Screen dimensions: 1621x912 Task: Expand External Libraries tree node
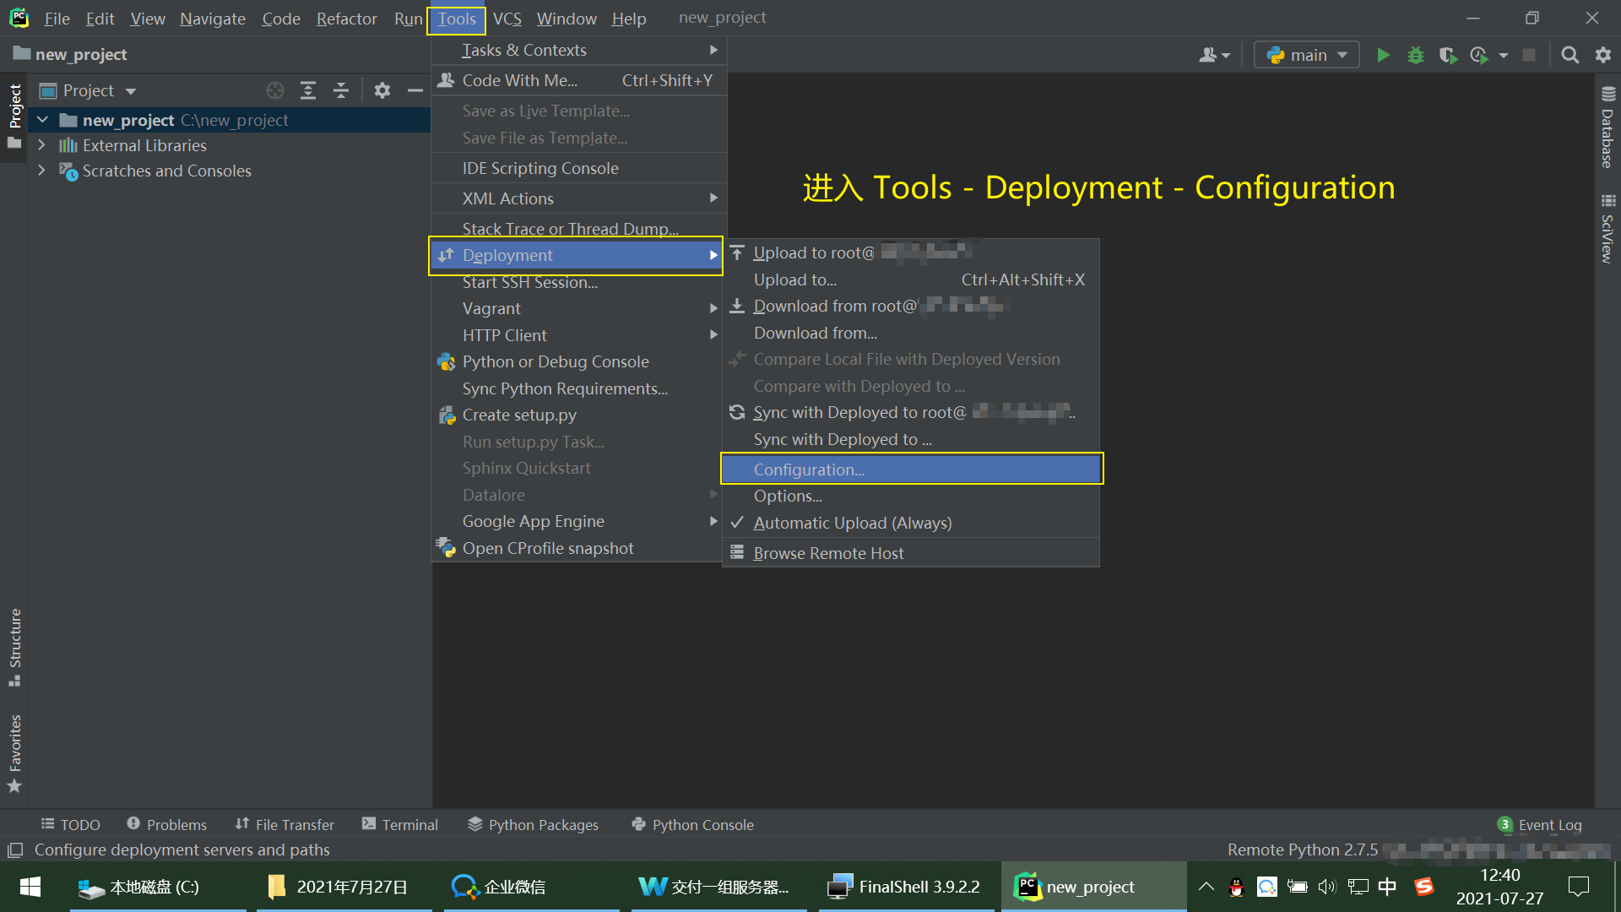point(41,145)
